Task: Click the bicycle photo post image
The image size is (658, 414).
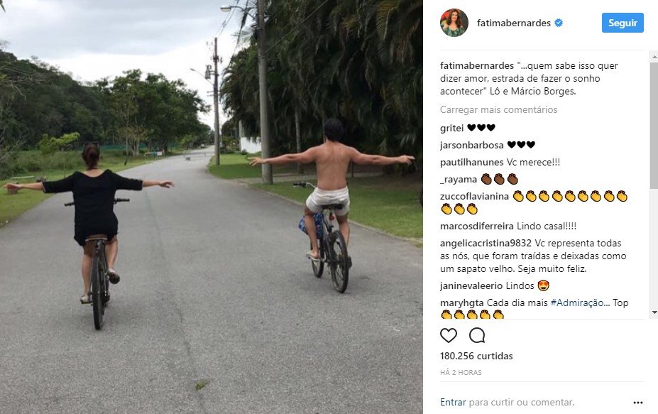Action: (211, 207)
